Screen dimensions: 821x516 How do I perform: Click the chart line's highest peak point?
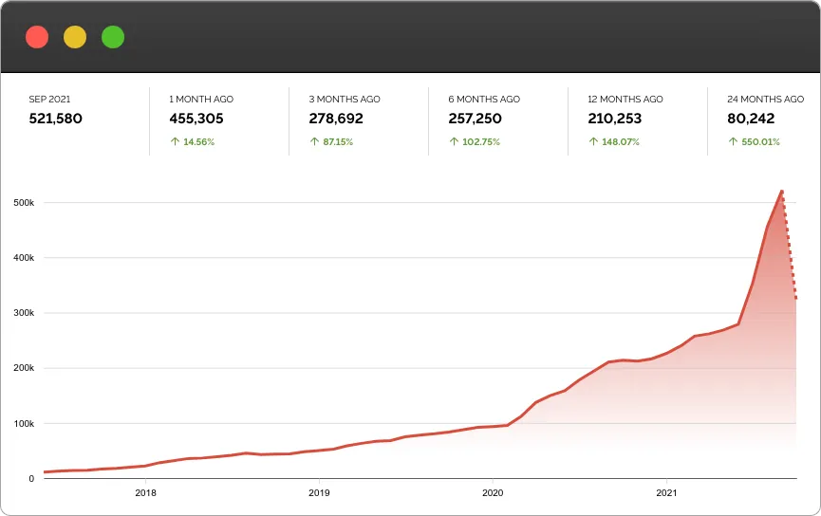[x=781, y=192]
